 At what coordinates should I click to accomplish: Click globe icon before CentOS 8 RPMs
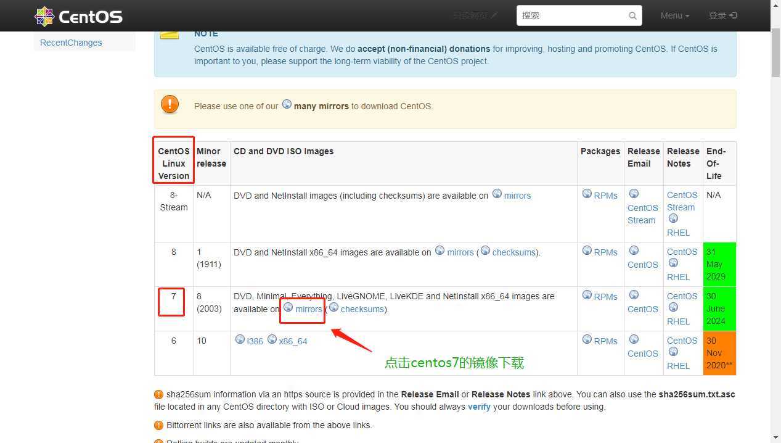(x=587, y=250)
